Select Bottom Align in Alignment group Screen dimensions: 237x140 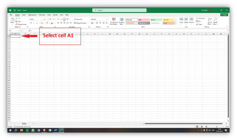coord(64,19)
